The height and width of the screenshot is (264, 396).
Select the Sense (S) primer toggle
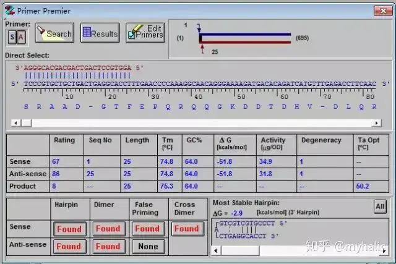click(x=12, y=36)
